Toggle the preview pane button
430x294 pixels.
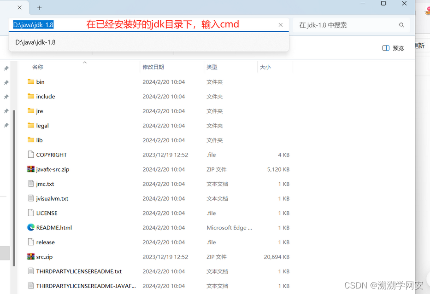coord(393,48)
